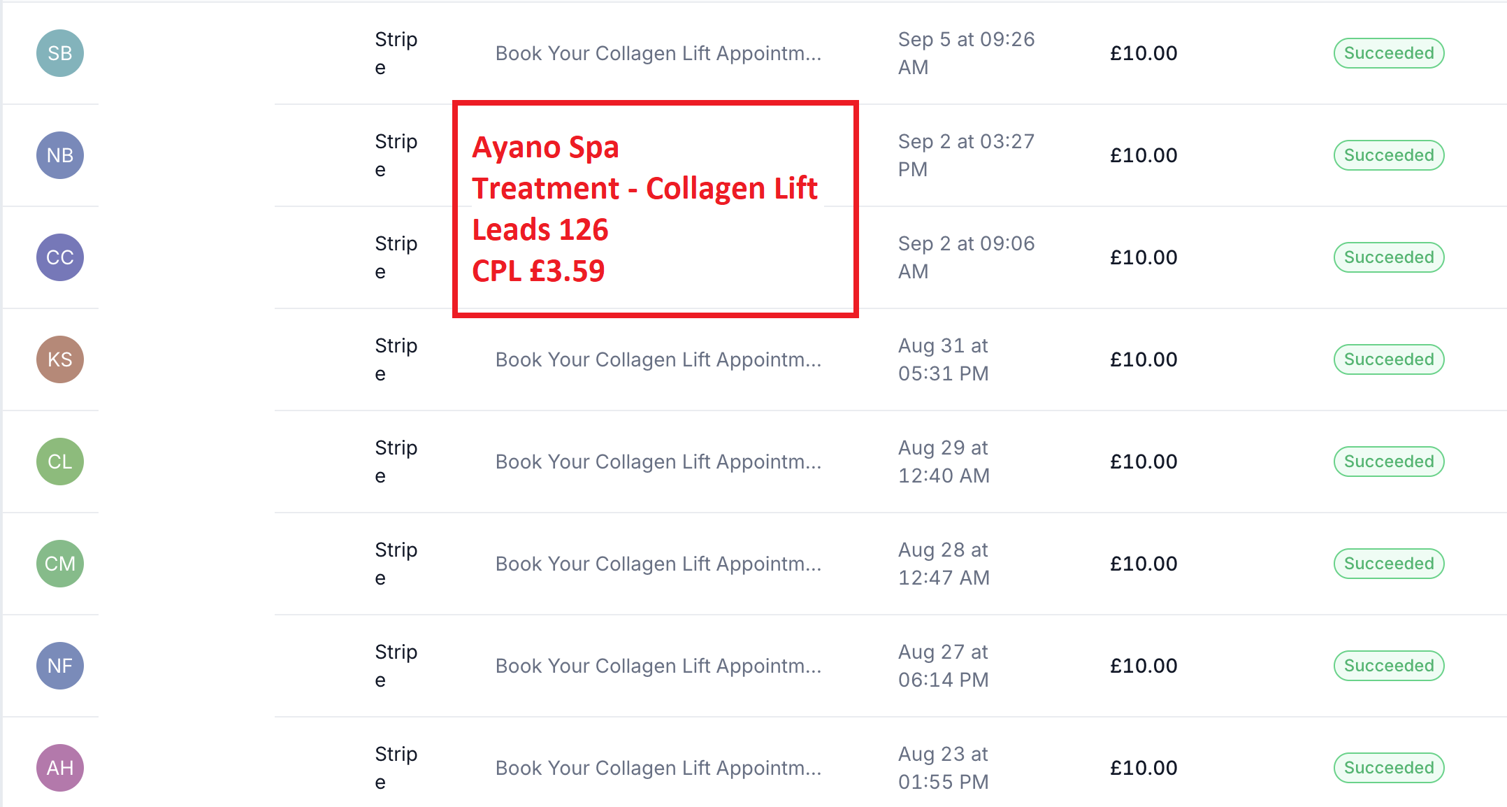Select the KS contact avatar
Viewport: 1507px width, 807px height.
click(60, 359)
